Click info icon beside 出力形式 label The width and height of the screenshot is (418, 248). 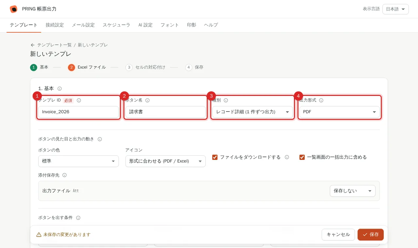(x=321, y=101)
